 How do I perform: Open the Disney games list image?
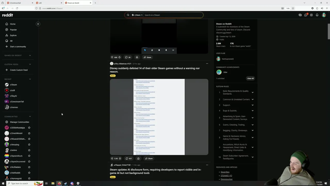(159, 117)
